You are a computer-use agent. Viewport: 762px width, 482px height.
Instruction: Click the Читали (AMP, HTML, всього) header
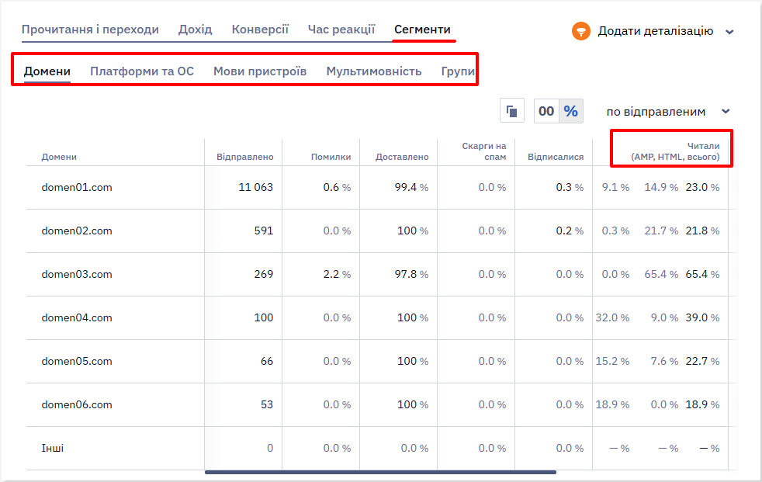tap(676, 151)
